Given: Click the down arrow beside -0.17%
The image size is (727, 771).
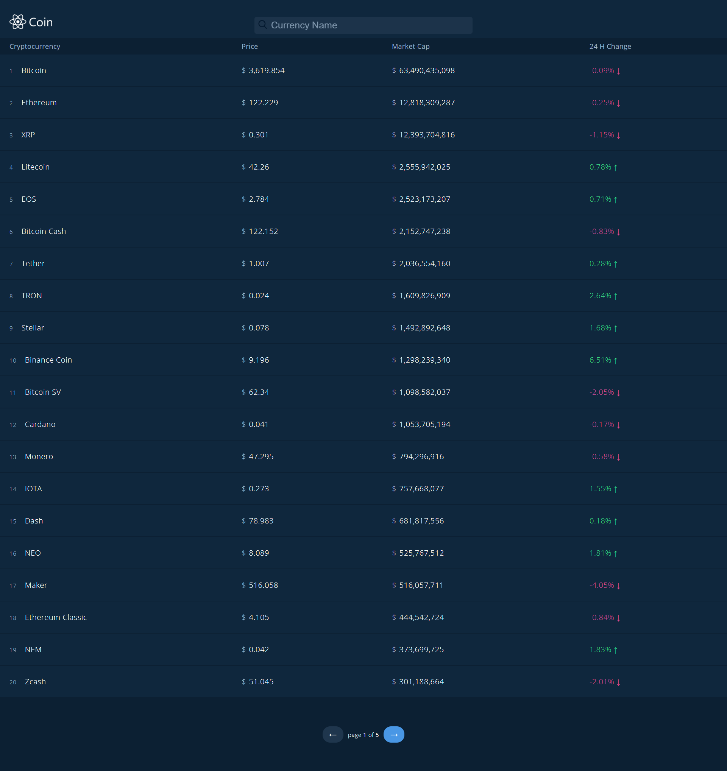Looking at the screenshot, I should (618, 425).
